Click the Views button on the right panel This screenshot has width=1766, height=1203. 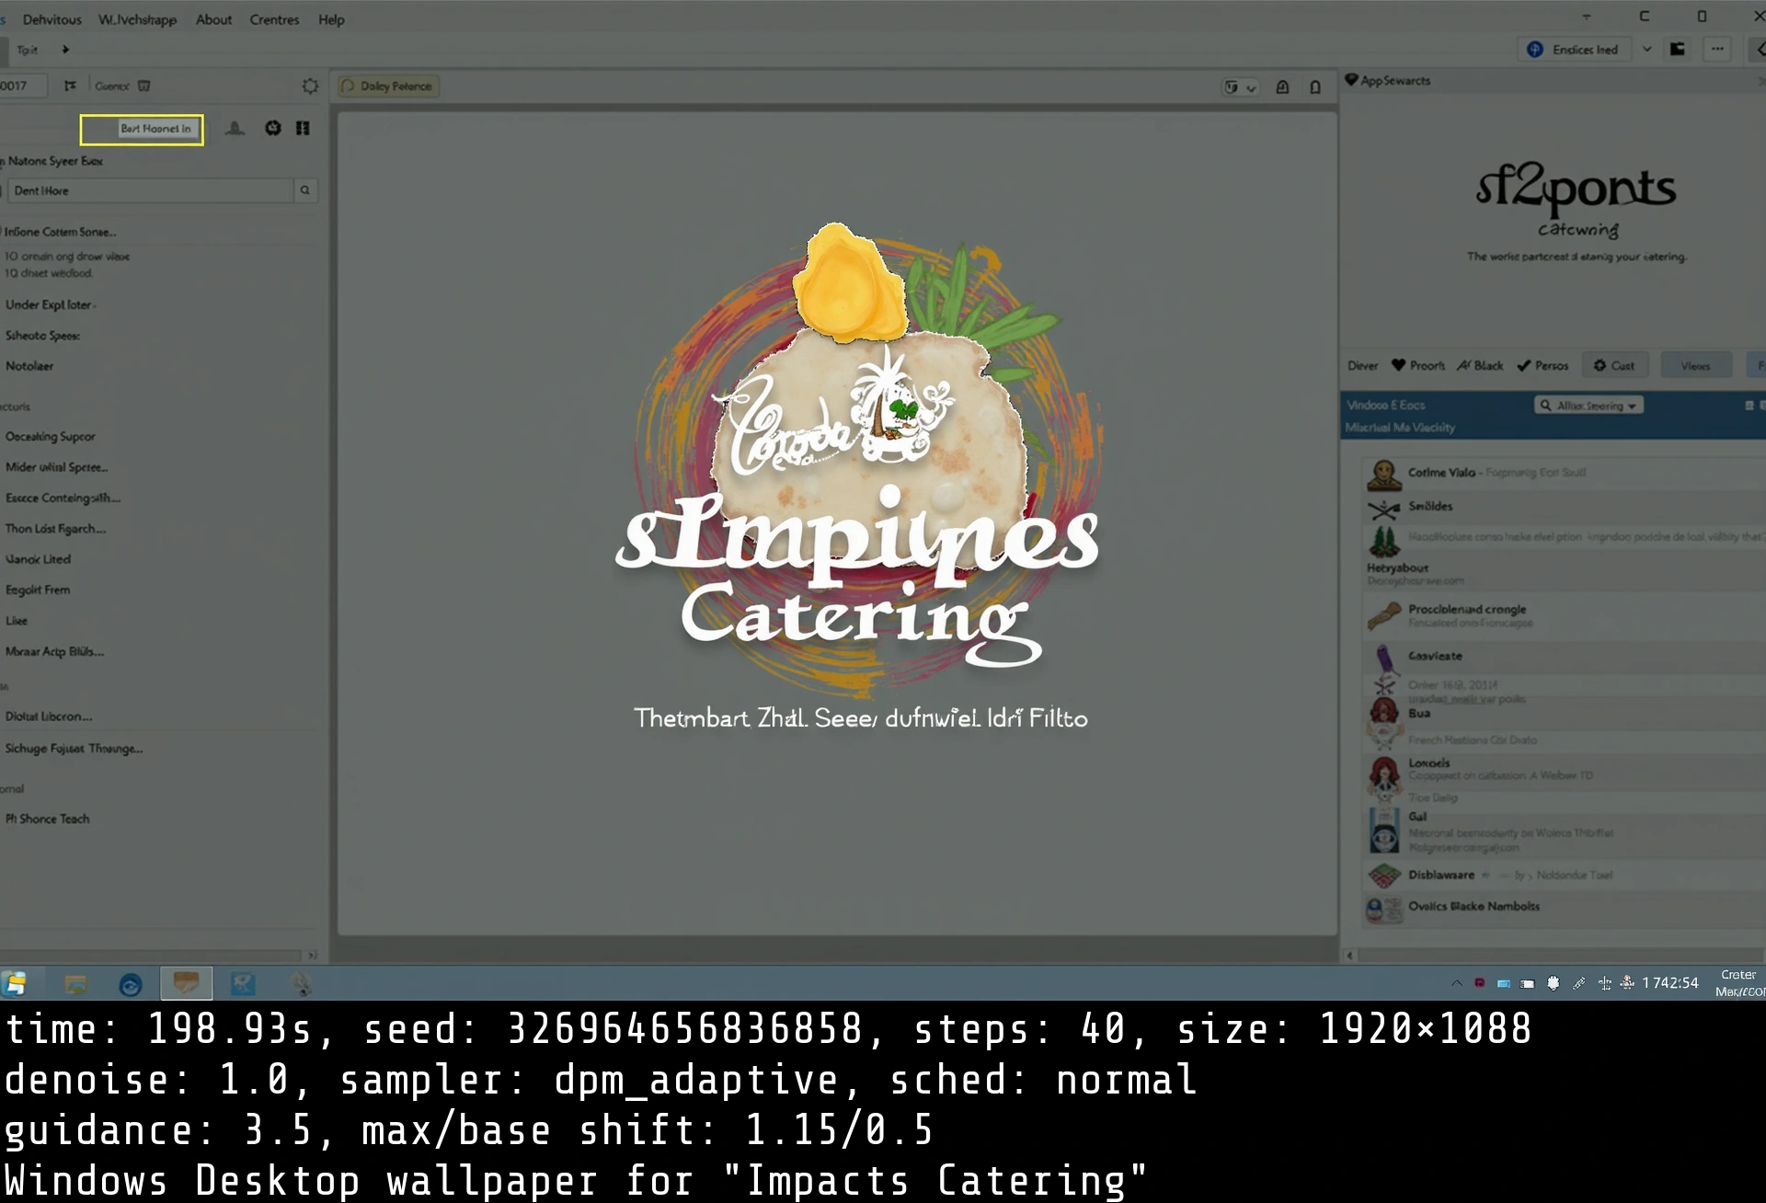tap(1696, 365)
